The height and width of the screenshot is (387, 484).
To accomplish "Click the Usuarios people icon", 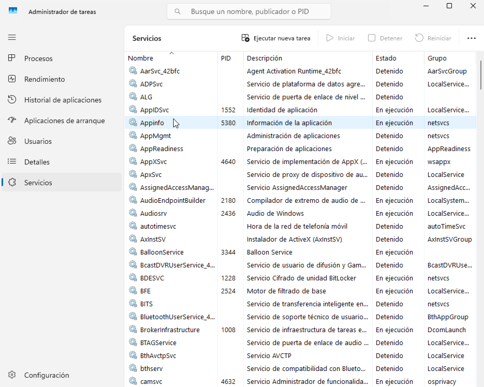I will (x=12, y=141).
